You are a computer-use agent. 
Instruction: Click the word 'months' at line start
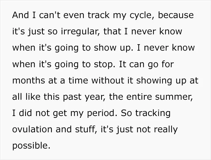pos(29,80)
